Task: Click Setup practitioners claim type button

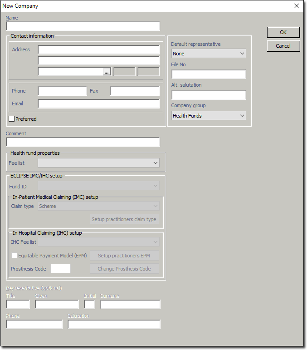Action: 124,219
